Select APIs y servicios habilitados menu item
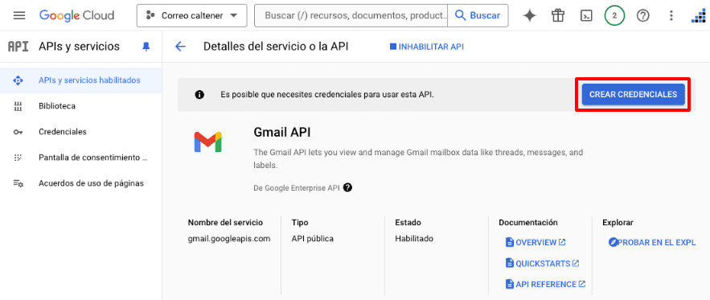 (x=81, y=80)
